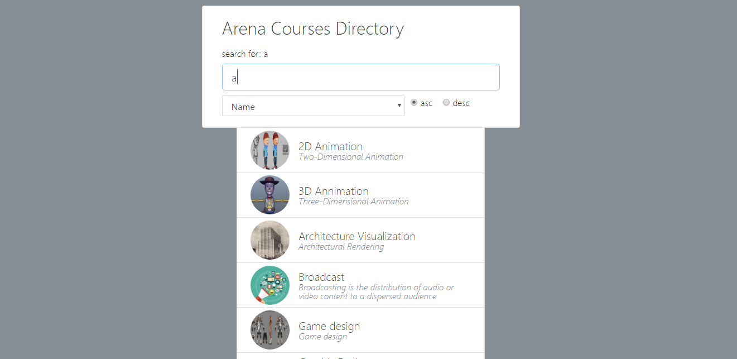Select the Broadcast course title
Image resolution: width=737 pixels, height=359 pixels.
321,277
